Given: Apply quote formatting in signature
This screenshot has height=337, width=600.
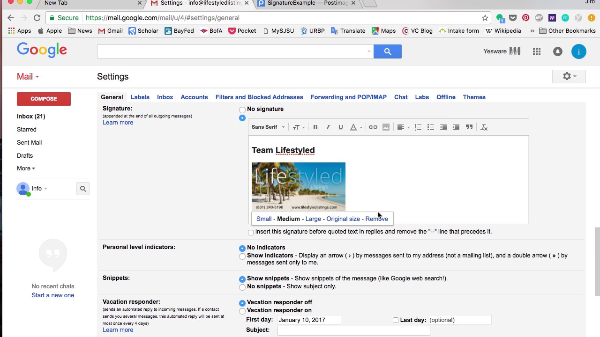Looking at the screenshot, I should (x=469, y=127).
